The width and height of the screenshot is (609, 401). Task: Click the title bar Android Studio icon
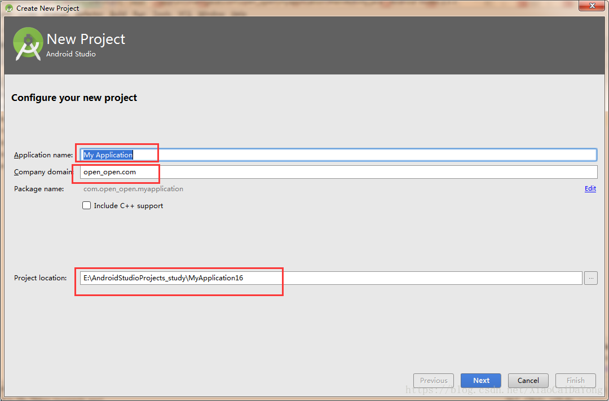pyautogui.click(x=9, y=8)
